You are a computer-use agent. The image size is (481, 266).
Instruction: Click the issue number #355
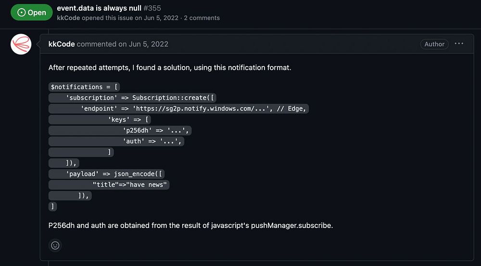click(x=152, y=8)
